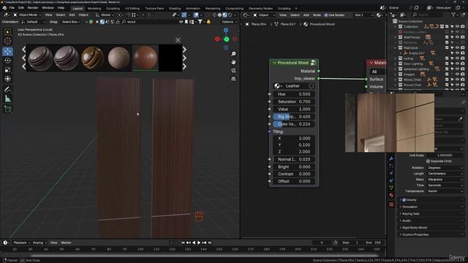
Task: Open the Texture properties checker tab
Action: [391, 205]
